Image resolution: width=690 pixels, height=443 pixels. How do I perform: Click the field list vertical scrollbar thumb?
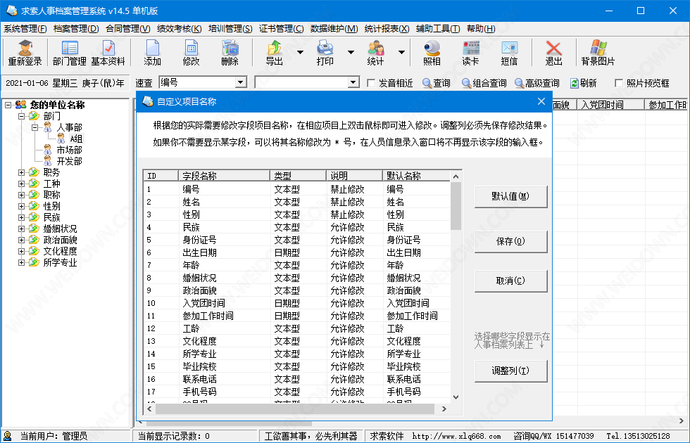[456, 205]
